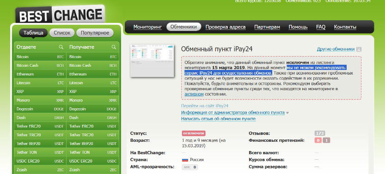This screenshot has height=174, width=385.
Task: Select Bitcoin in the Получаете column
Action: pyautogui.click(x=93, y=57)
